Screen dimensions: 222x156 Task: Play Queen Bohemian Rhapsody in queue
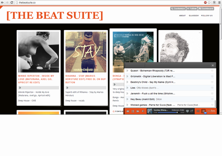127,71
